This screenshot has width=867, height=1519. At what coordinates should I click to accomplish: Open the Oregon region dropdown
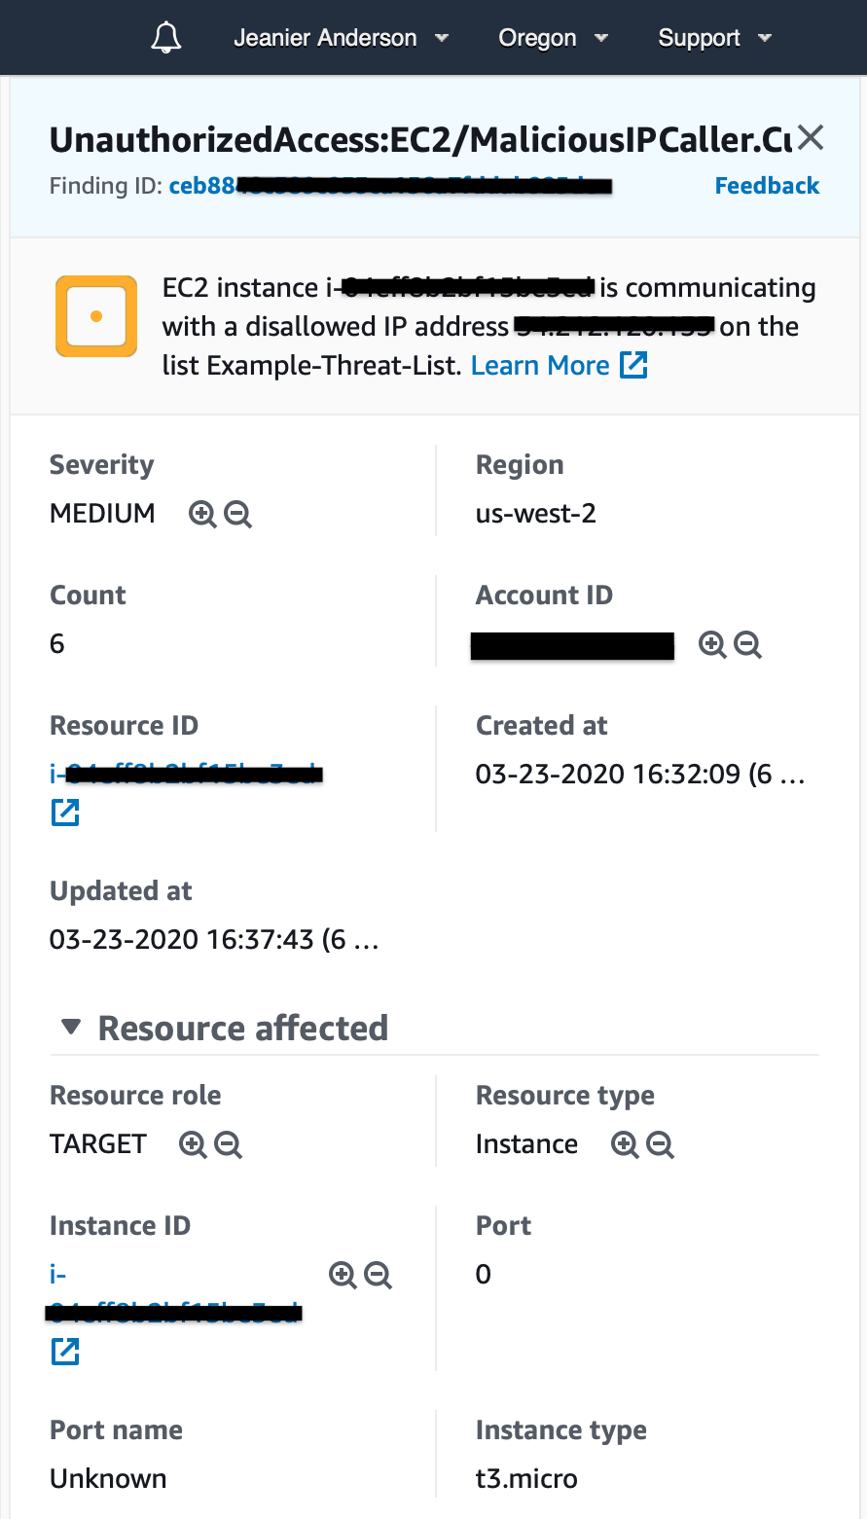coord(553,37)
